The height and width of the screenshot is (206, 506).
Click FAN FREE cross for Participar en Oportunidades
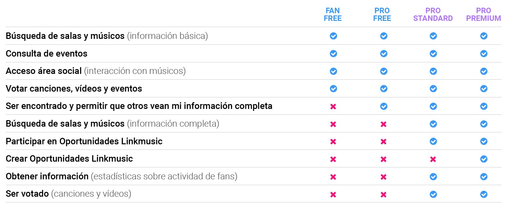[333, 142]
